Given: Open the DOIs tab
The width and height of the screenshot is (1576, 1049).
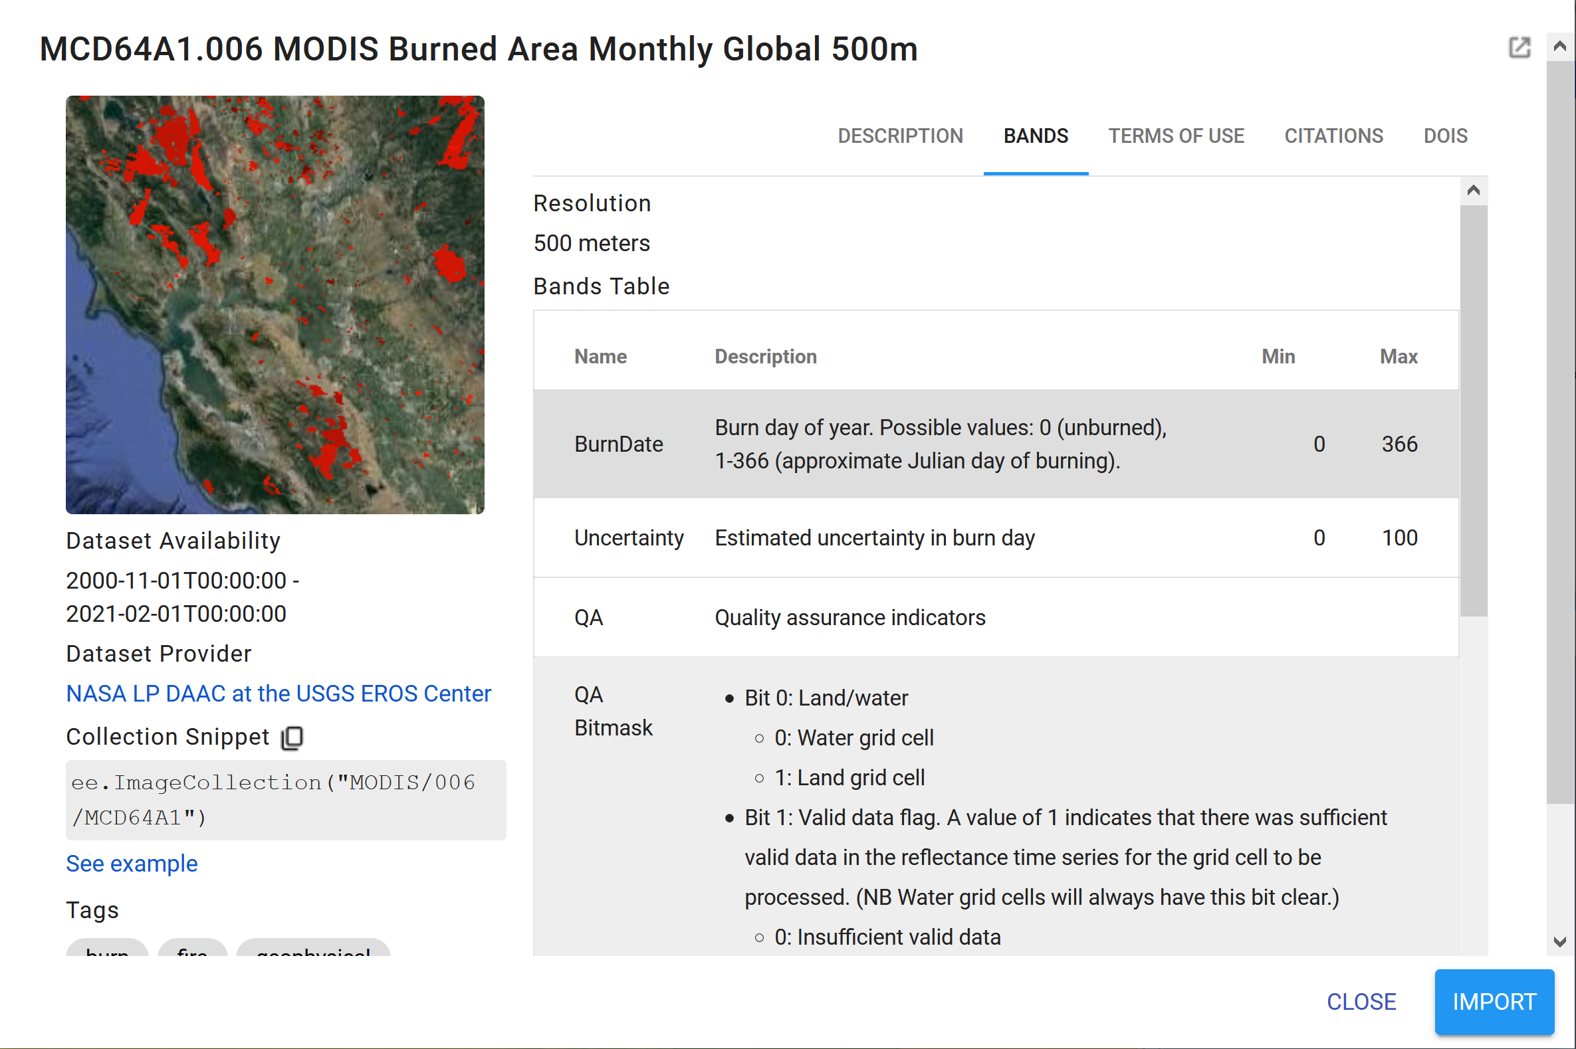Looking at the screenshot, I should coord(1445,136).
